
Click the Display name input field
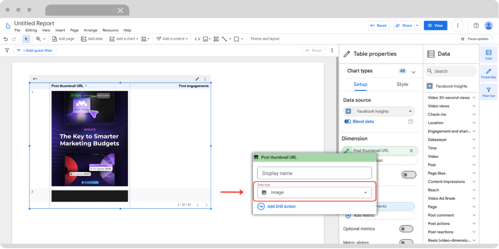coord(314,173)
